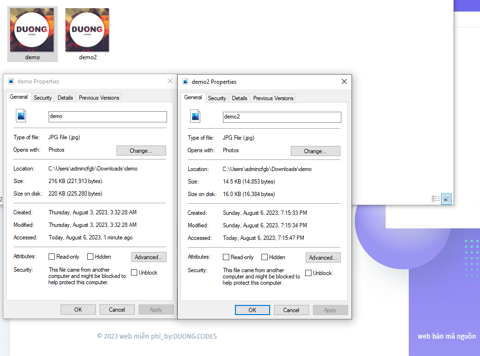
Task: Switch to details view layout icon
Action: [x=436, y=199]
